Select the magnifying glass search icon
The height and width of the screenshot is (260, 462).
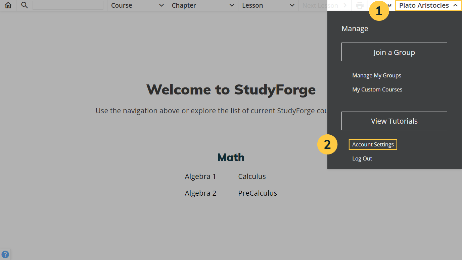click(x=24, y=5)
